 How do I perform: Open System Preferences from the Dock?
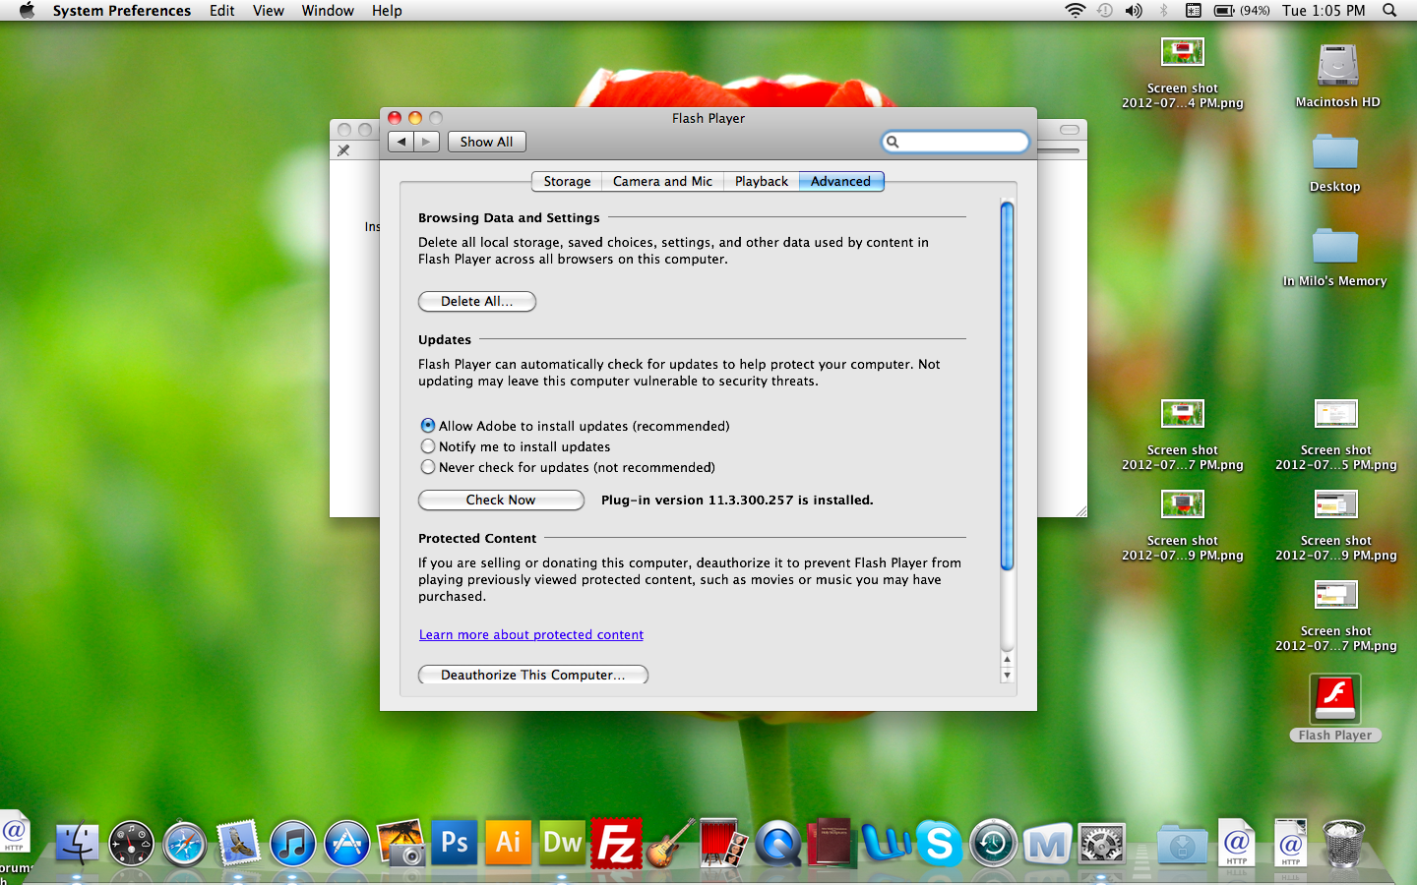click(x=1101, y=844)
